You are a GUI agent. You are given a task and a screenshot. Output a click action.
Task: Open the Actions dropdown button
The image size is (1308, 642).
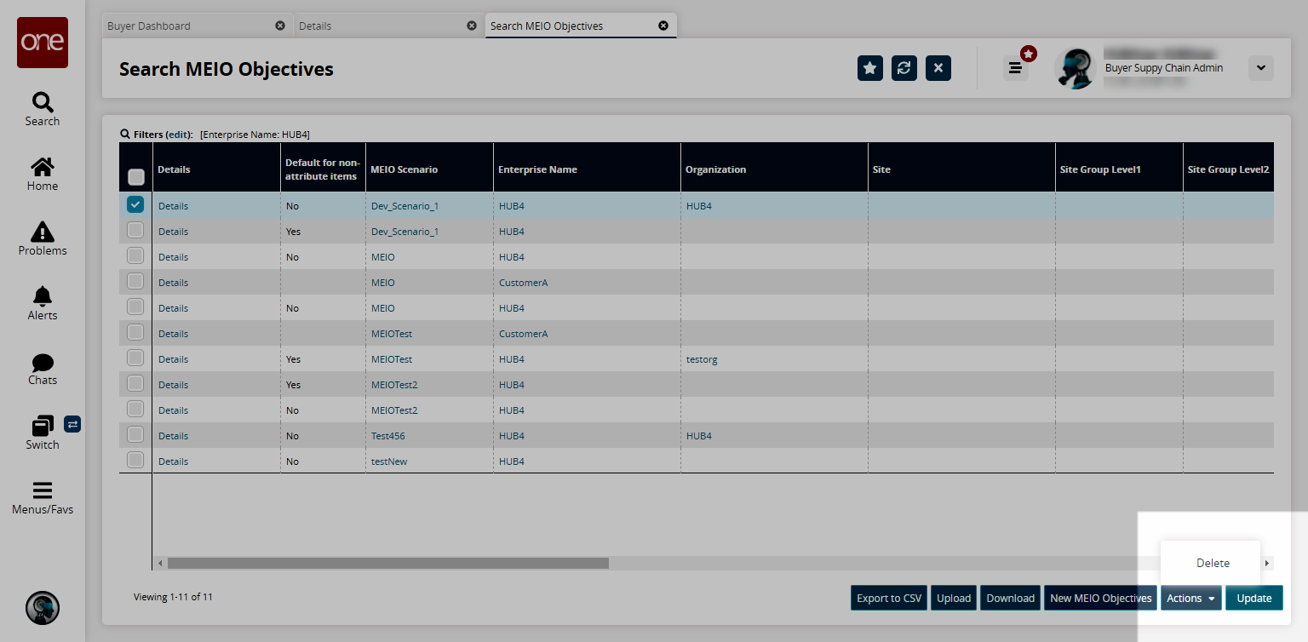(1190, 598)
